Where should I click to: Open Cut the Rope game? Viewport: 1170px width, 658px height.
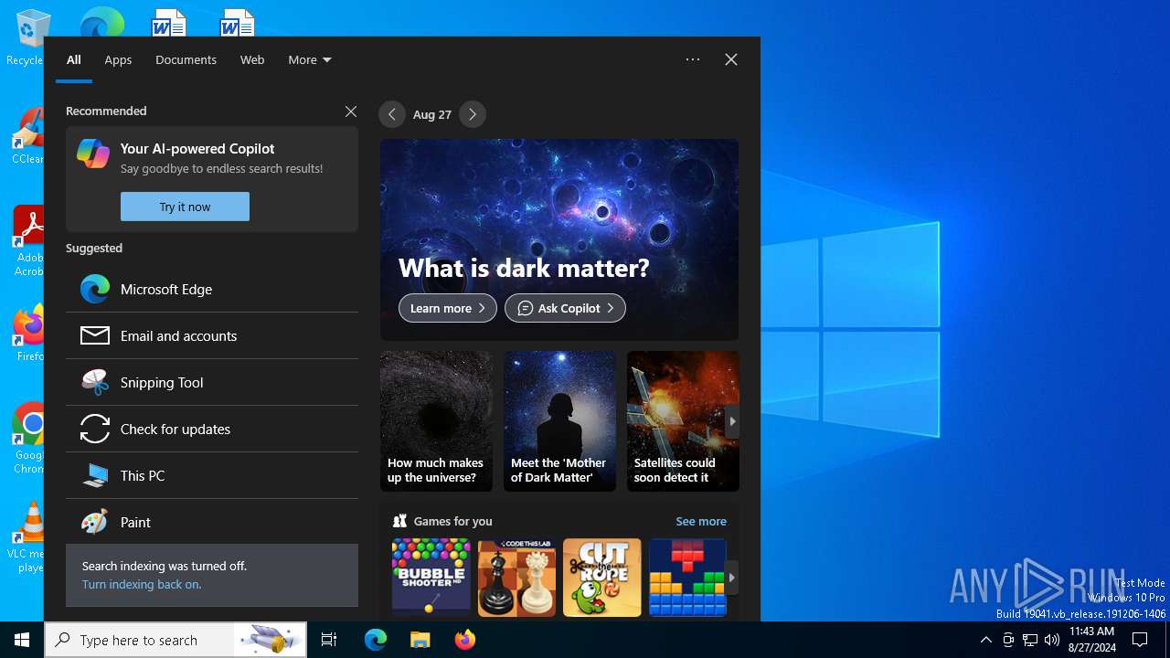pos(602,578)
